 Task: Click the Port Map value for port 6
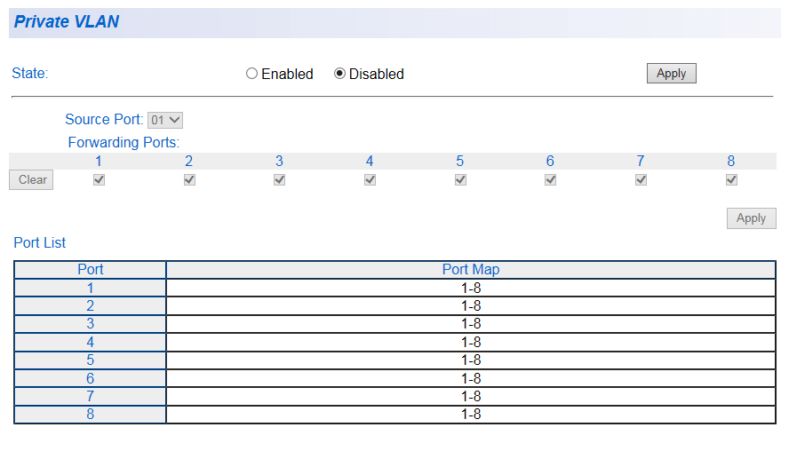(x=471, y=379)
